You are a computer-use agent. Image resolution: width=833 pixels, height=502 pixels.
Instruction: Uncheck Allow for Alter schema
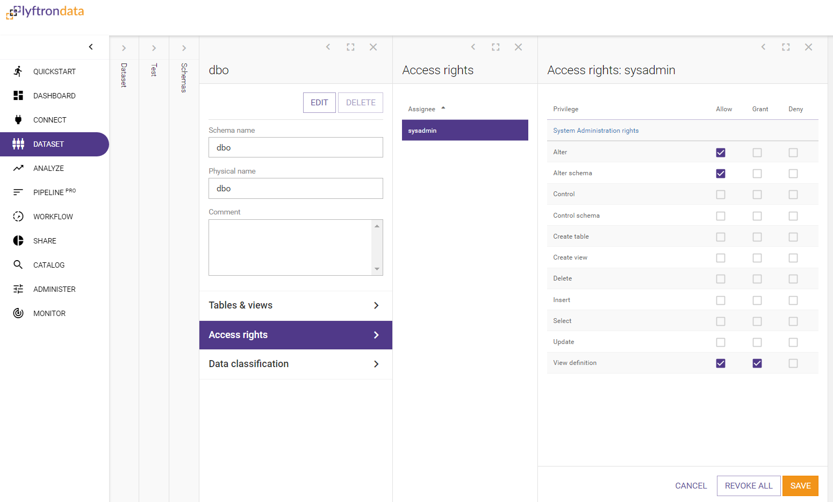(721, 174)
